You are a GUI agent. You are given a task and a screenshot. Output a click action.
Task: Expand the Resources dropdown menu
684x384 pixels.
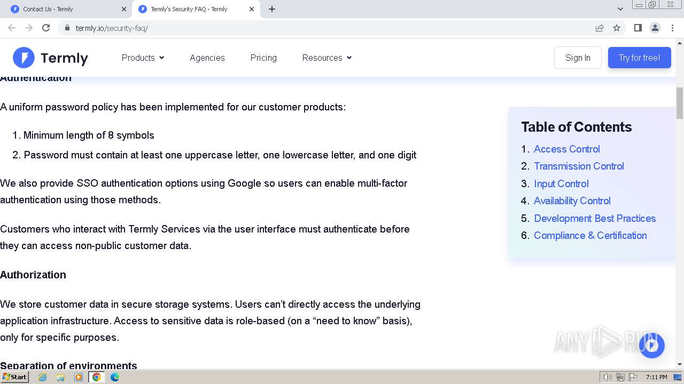(327, 58)
